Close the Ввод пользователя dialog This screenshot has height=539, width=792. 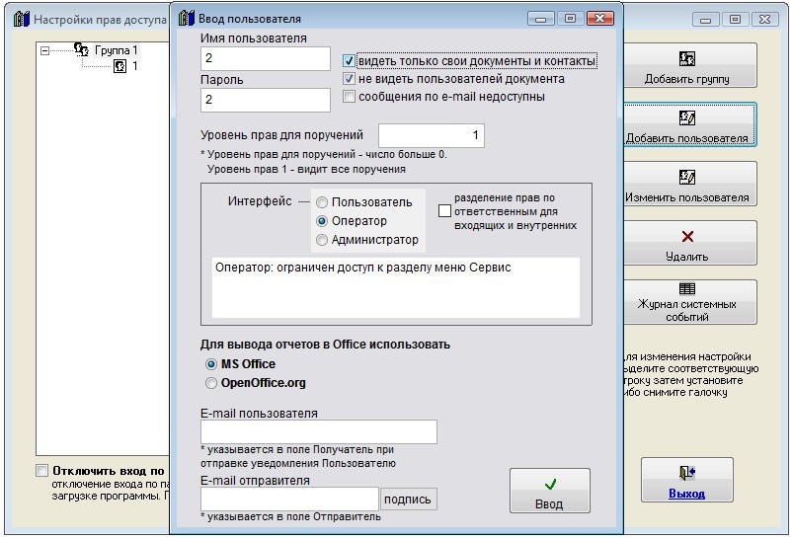click(x=600, y=19)
